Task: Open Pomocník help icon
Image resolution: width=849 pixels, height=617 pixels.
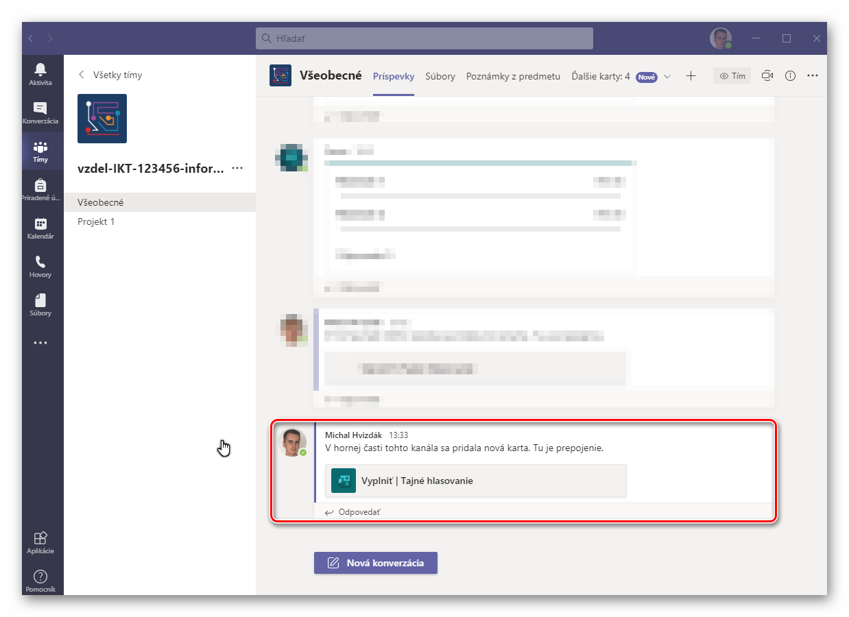Action: click(40, 580)
